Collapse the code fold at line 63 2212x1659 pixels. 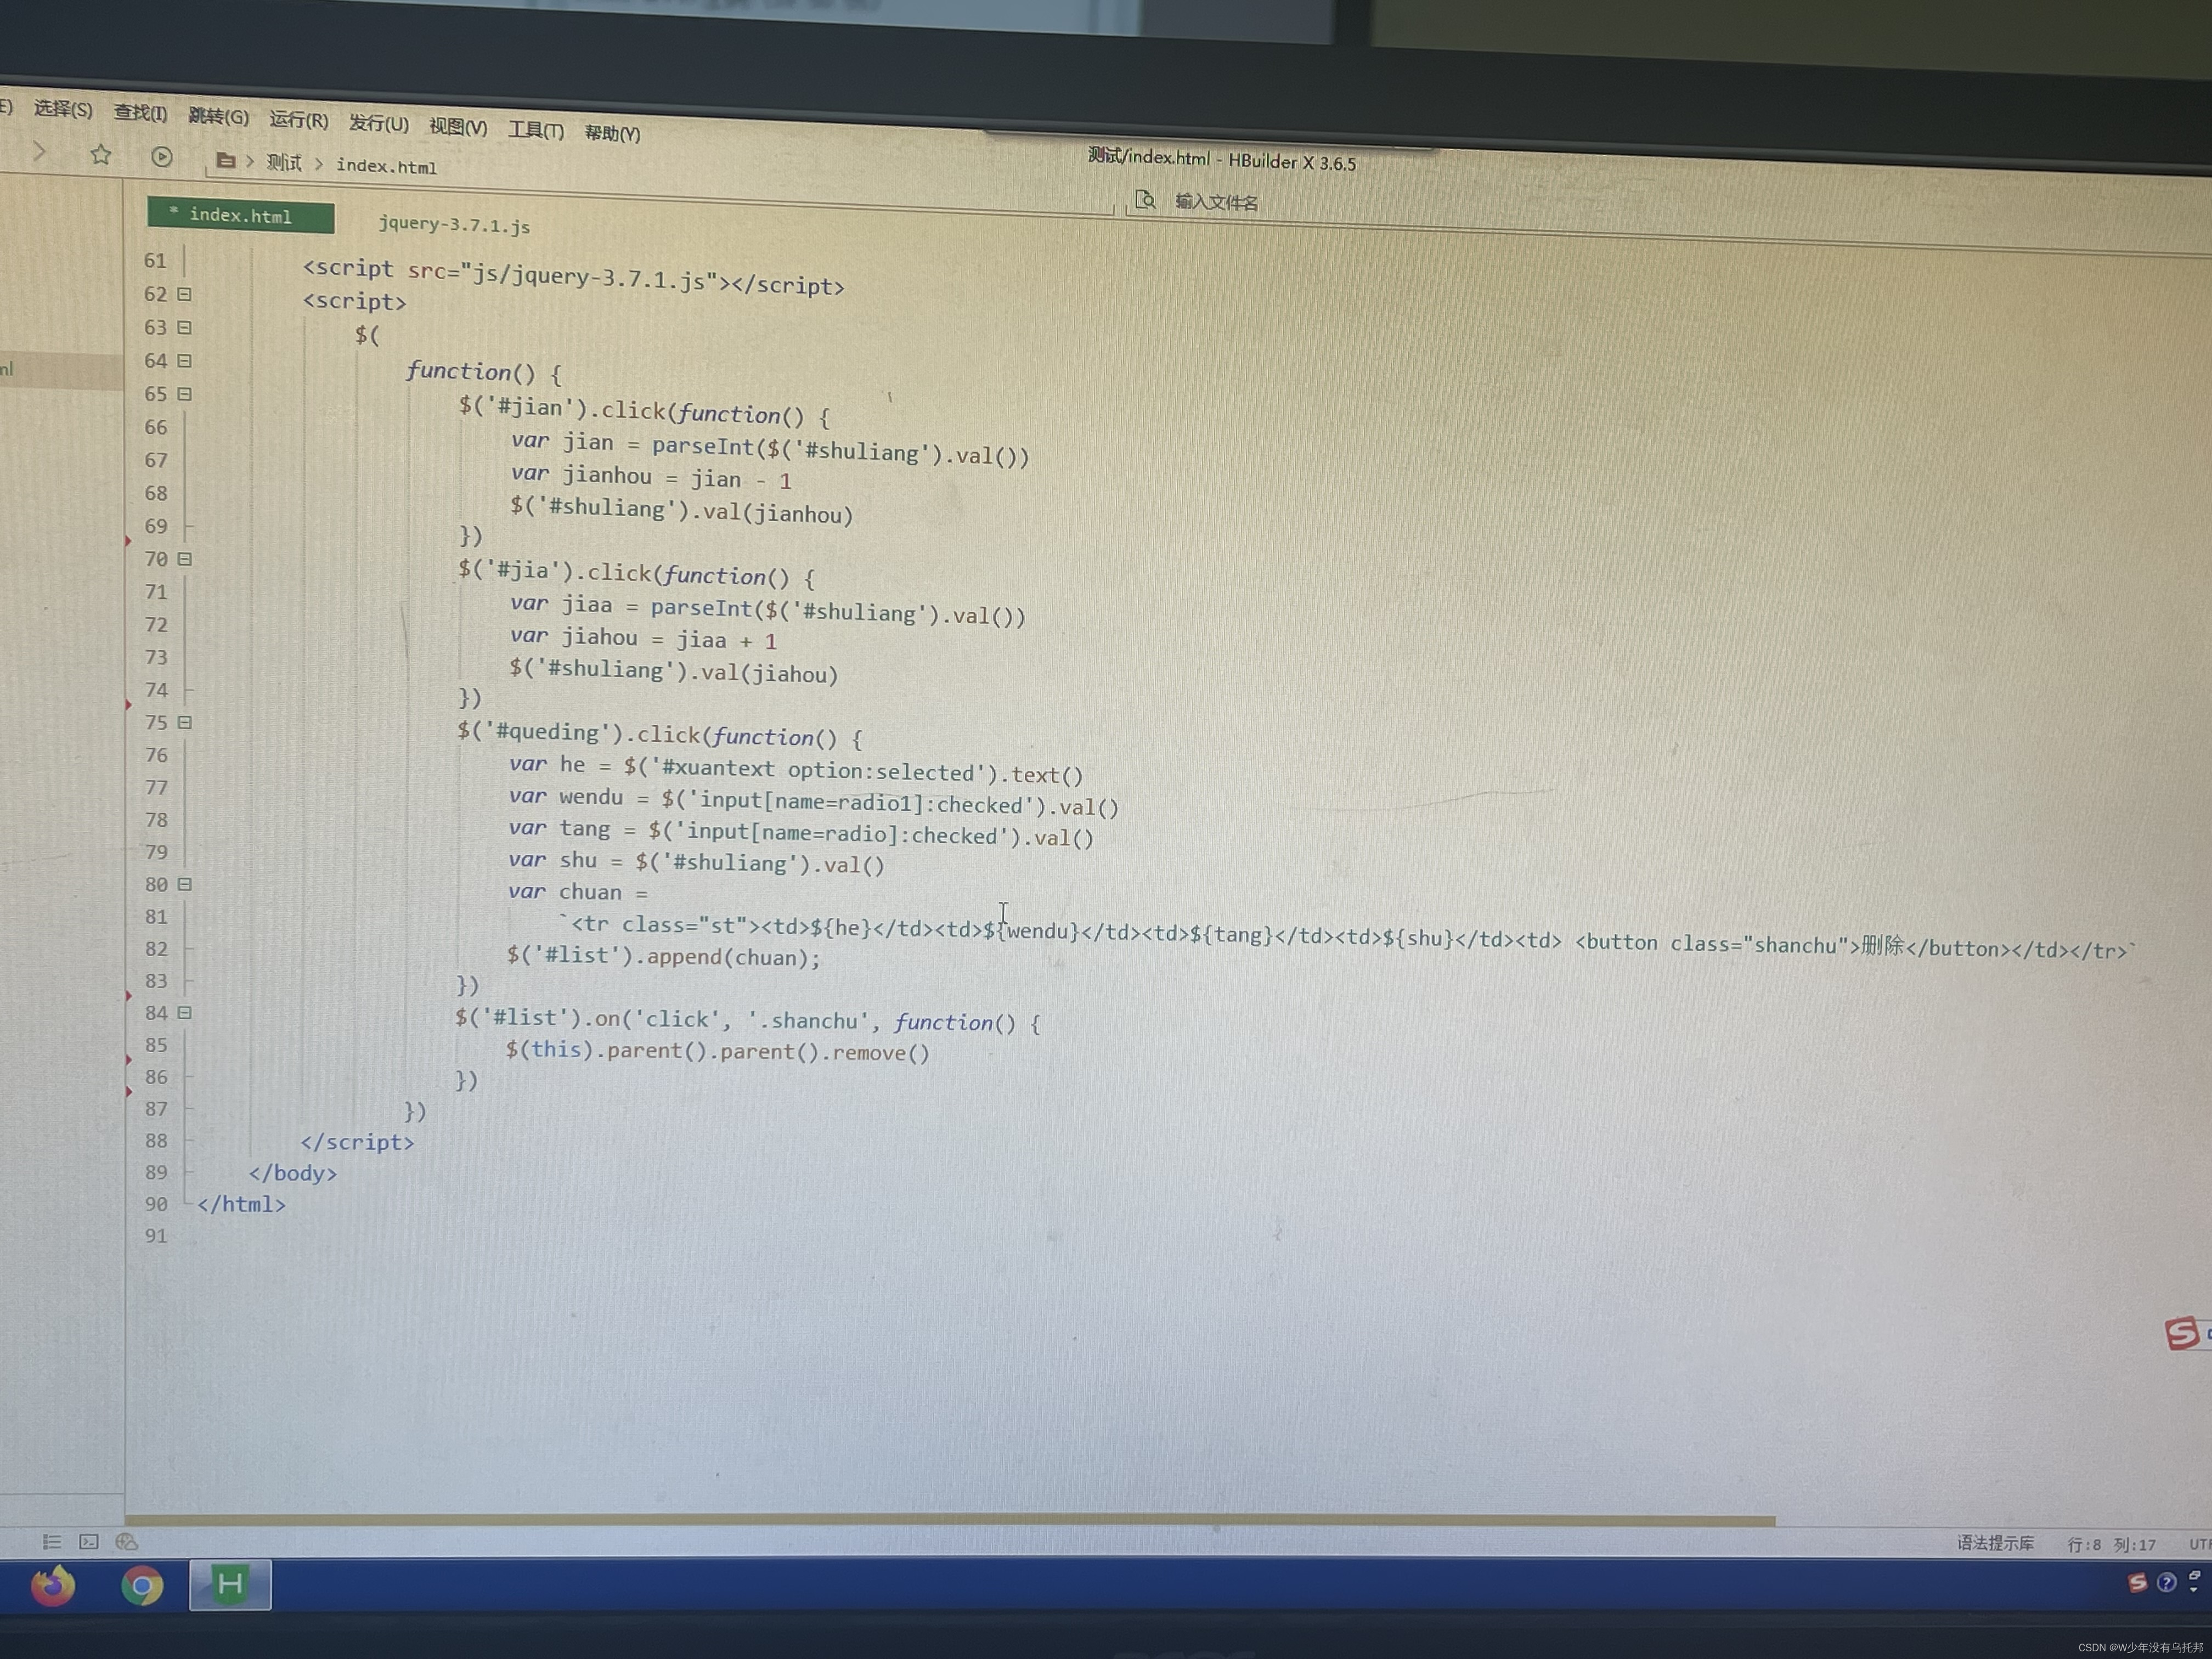tap(185, 327)
